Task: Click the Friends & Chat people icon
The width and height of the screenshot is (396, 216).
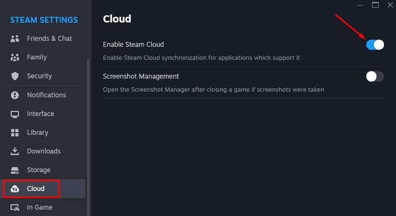Action: [x=15, y=38]
